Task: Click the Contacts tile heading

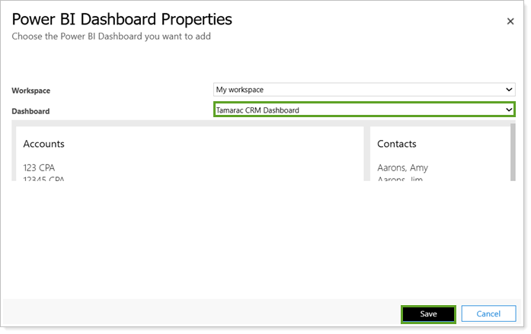Action: tap(397, 144)
